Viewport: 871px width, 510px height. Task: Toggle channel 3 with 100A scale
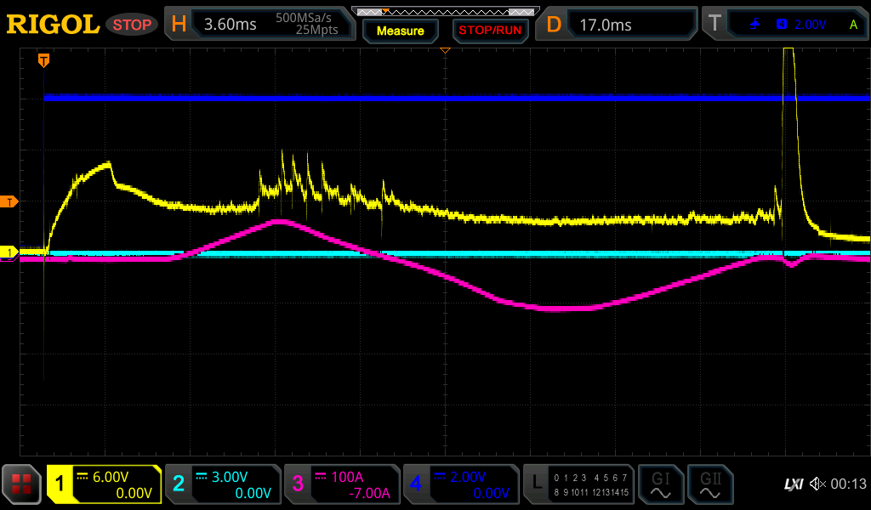(x=342, y=484)
